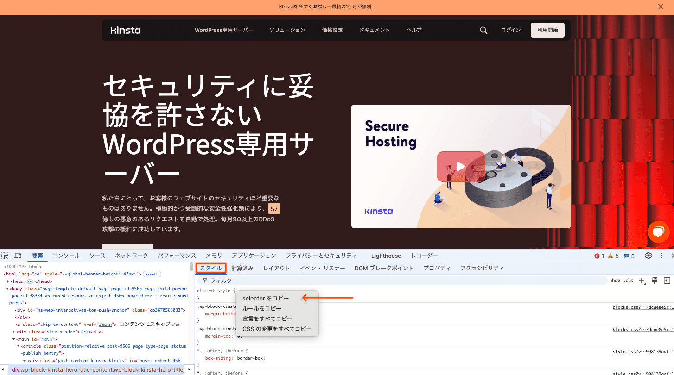
Task: Open the customize DevTools three-dot menu
Action: (661, 255)
